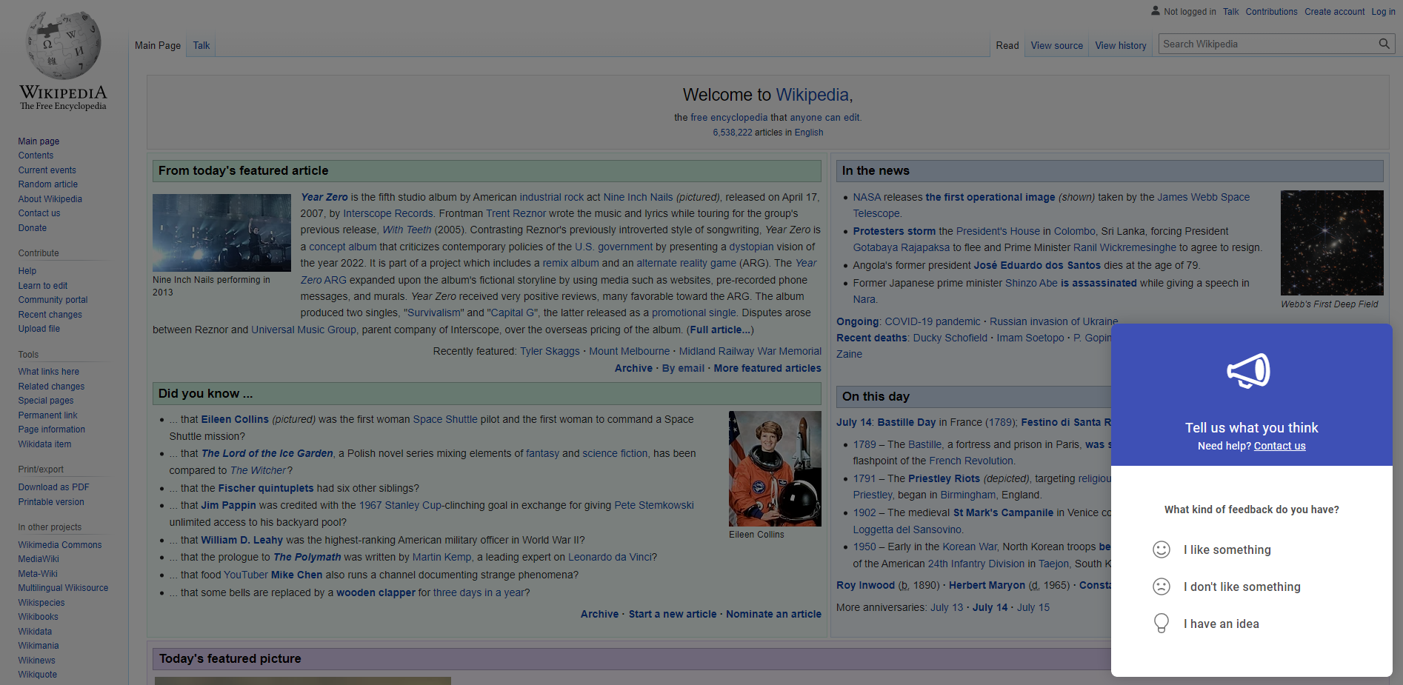Open More featured articles link
Screen dimensions: 1403x685
[x=767, y=368]
